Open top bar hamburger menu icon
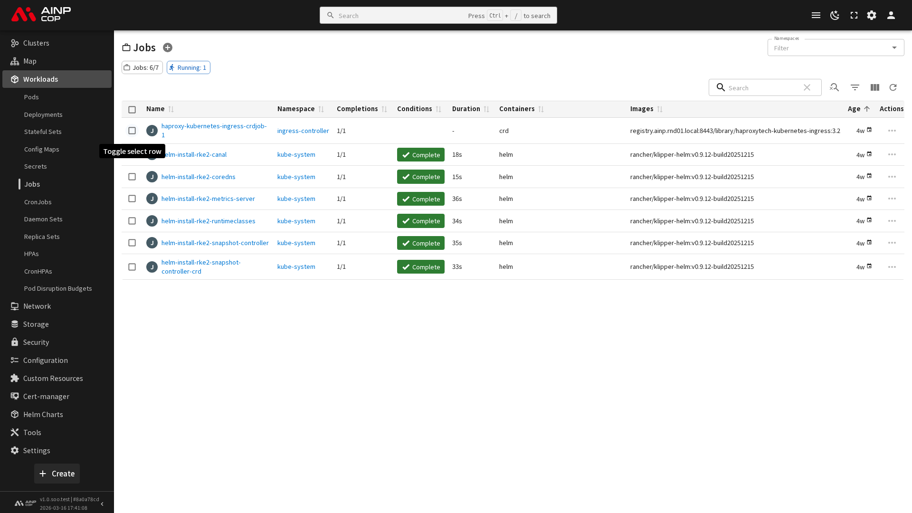Viewport: 912px width, 513px height. [x=816, y=15]
